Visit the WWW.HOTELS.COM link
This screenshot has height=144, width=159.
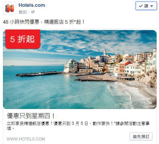[26, 139]
